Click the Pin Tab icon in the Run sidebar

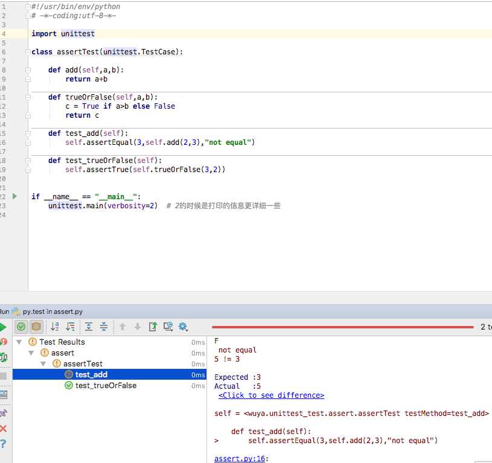click(x=4, y=413)
